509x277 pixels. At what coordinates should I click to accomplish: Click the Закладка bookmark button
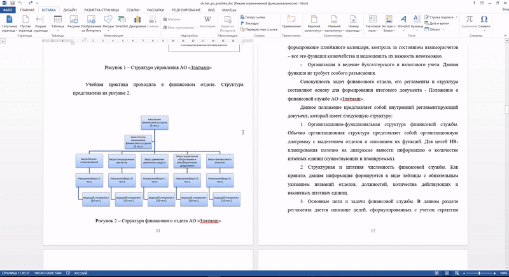pyautogui.click(x=249, y=24)
